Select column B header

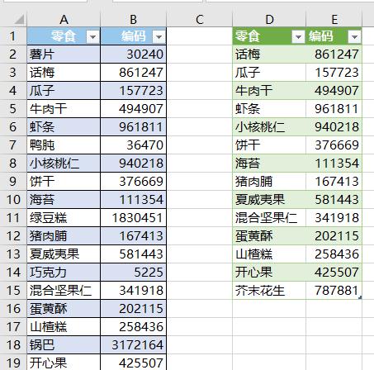(134, 20)
